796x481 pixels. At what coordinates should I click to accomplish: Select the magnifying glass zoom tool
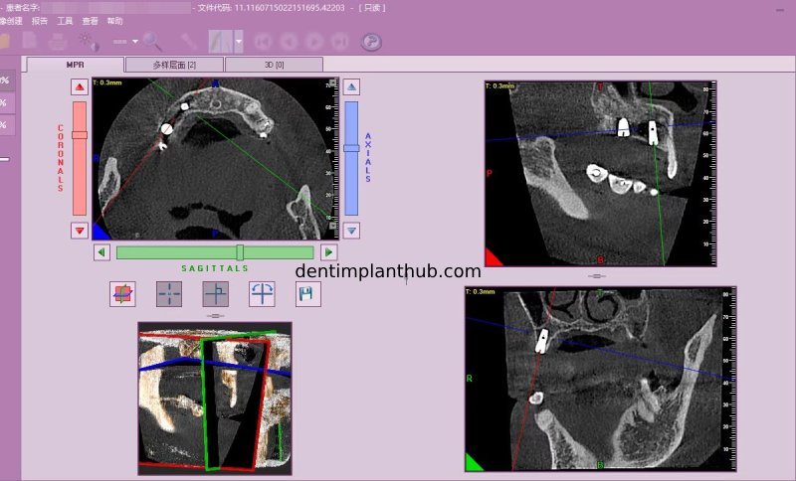(152, 42)
